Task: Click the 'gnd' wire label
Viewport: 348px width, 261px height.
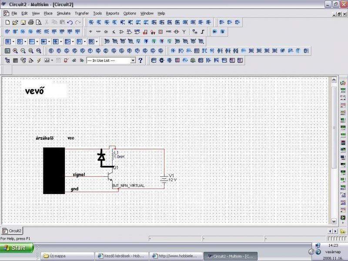Action: pyautogui.click(x=74, y=189)
